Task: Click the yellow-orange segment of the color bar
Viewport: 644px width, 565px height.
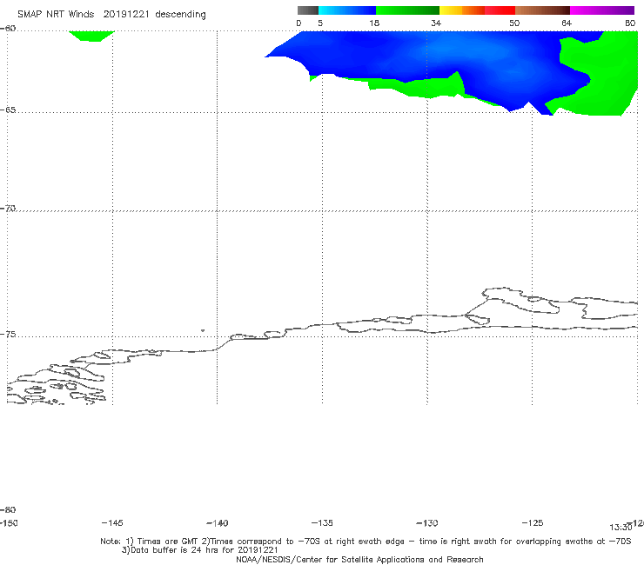Action: (x=462, y=10)
